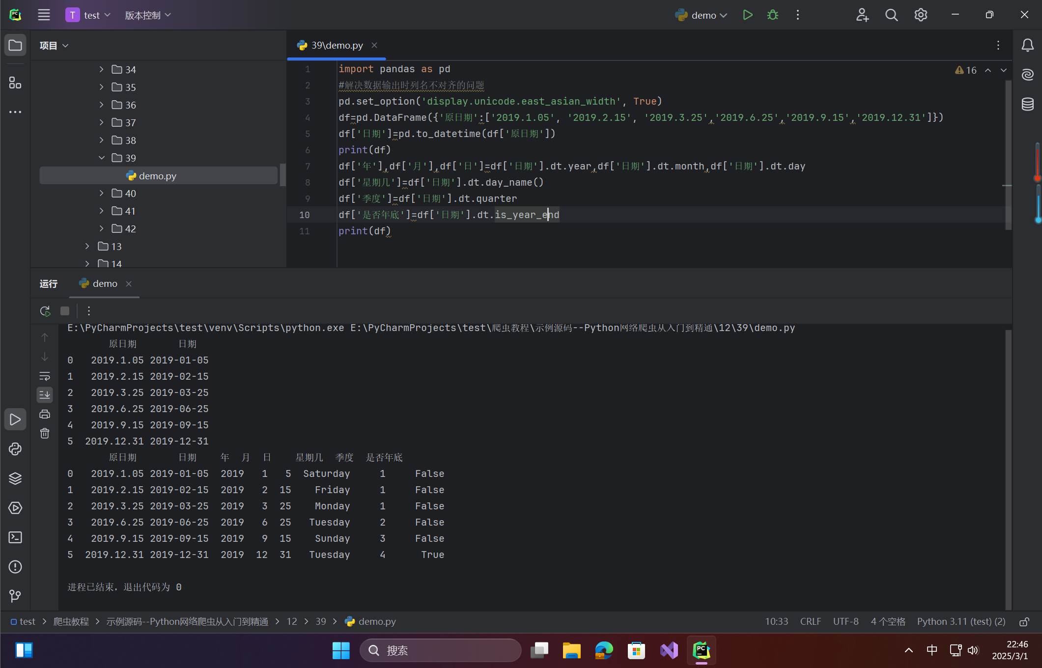
Task: Toggle file read-only lock in the status bar
Action: [1024, 622]
